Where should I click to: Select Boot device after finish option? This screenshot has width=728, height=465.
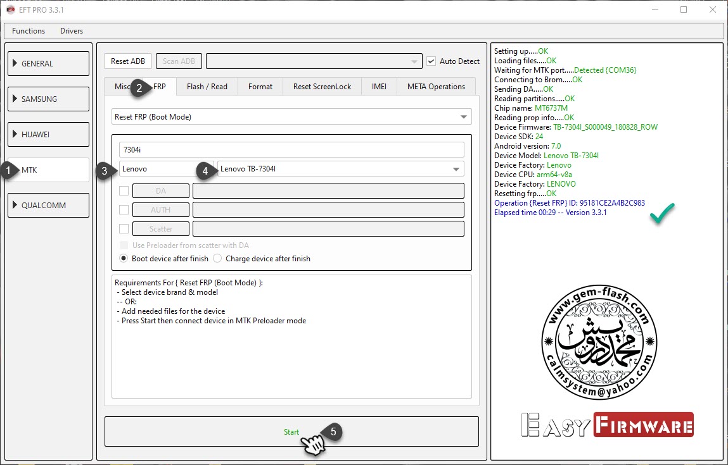click(x=124, y=259)
